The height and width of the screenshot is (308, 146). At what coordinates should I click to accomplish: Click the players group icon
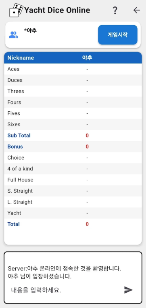coord(13,35)
